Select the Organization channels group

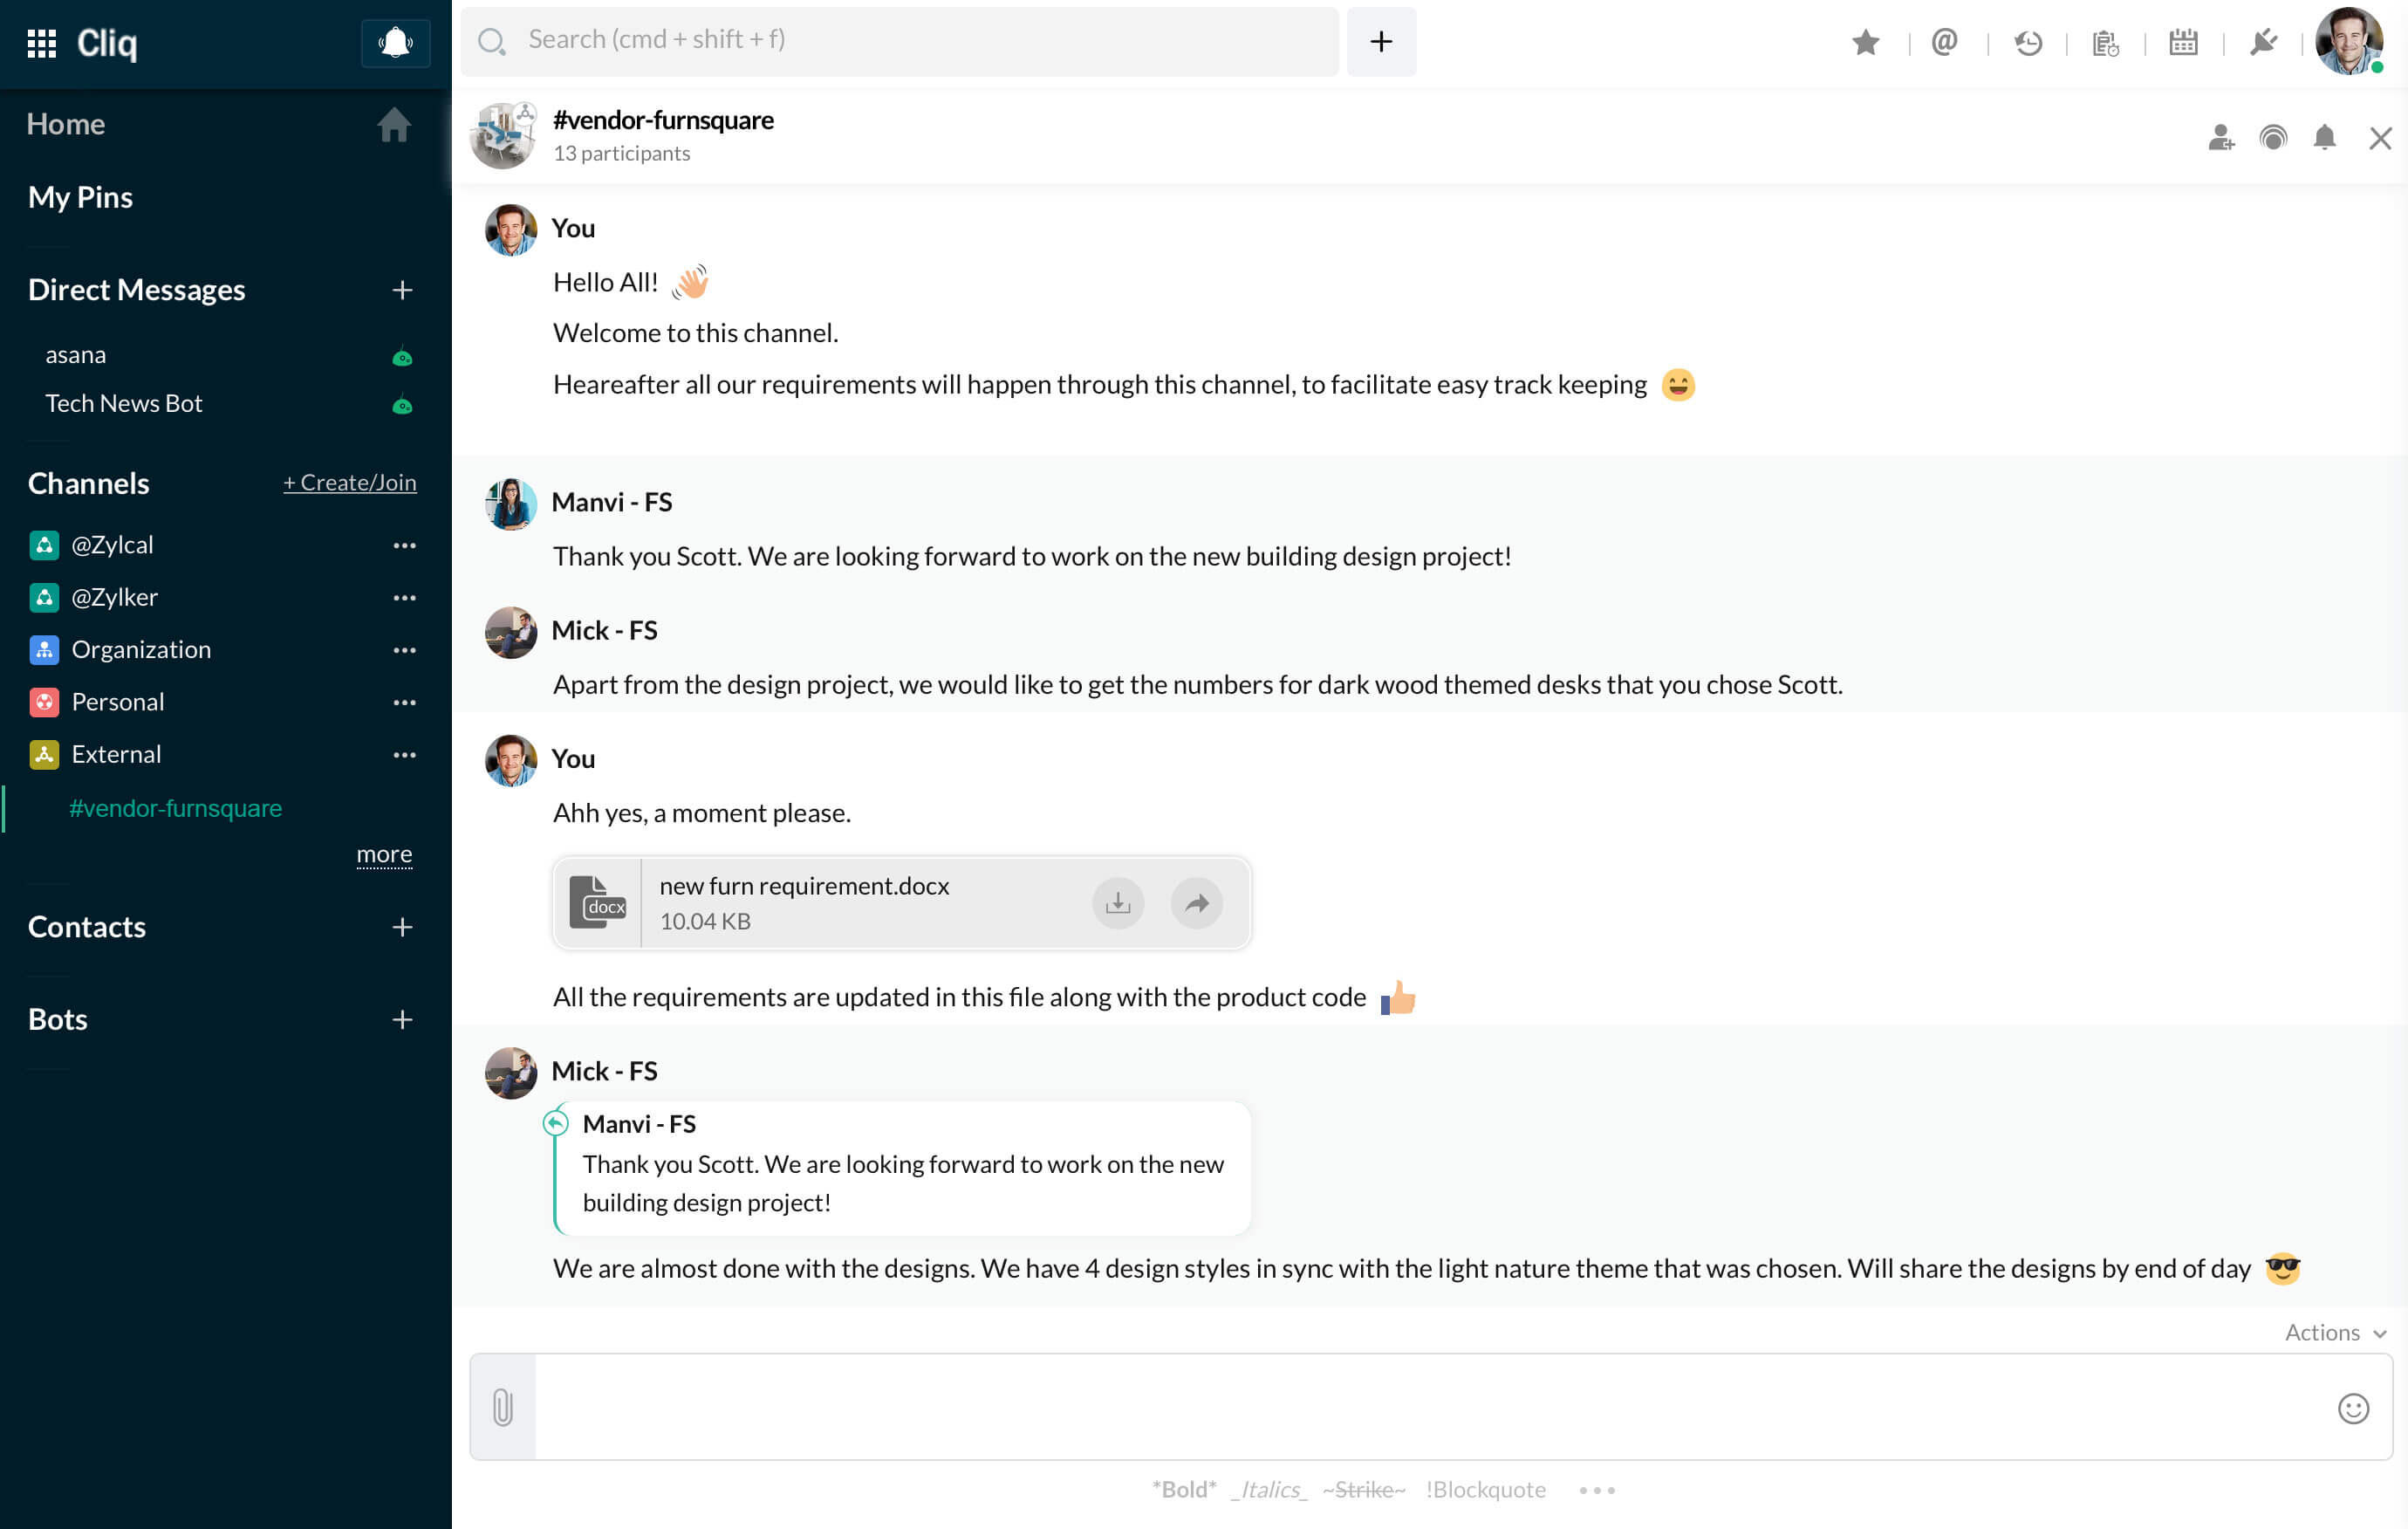[141, 650]
